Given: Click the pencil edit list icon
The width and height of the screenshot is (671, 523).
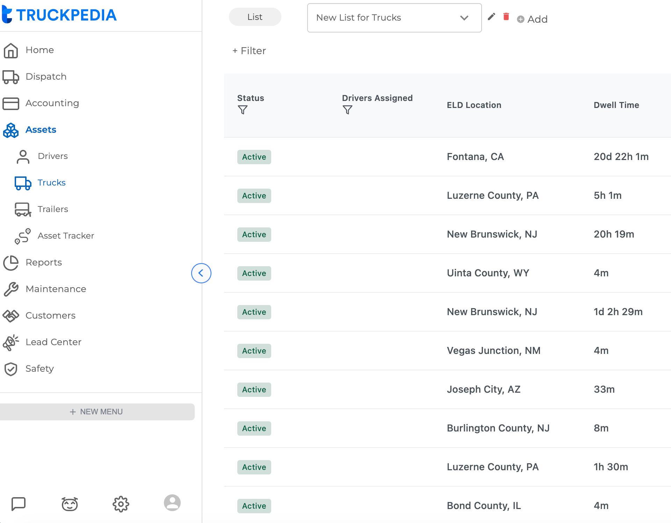Looking at the screenshot, I should coord(491,16).
